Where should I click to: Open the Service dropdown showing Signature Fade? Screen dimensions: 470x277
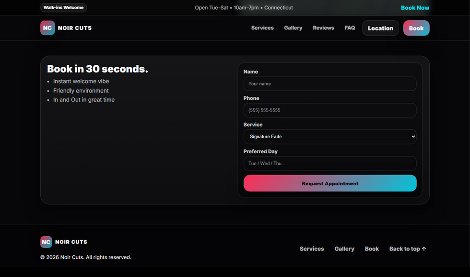click(330, 136)
